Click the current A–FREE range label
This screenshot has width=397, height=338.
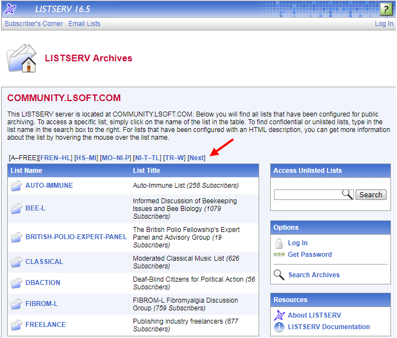point(23,158)
